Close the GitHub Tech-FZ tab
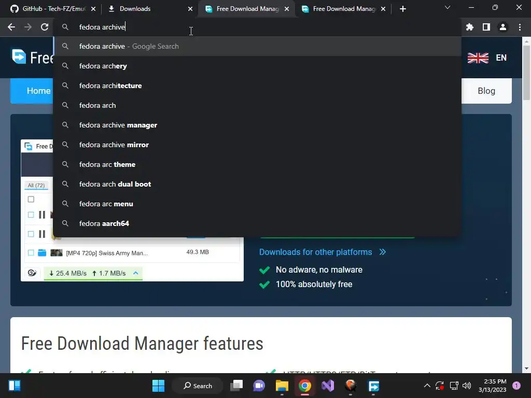 pyautogui.click(x=93, y=9)
